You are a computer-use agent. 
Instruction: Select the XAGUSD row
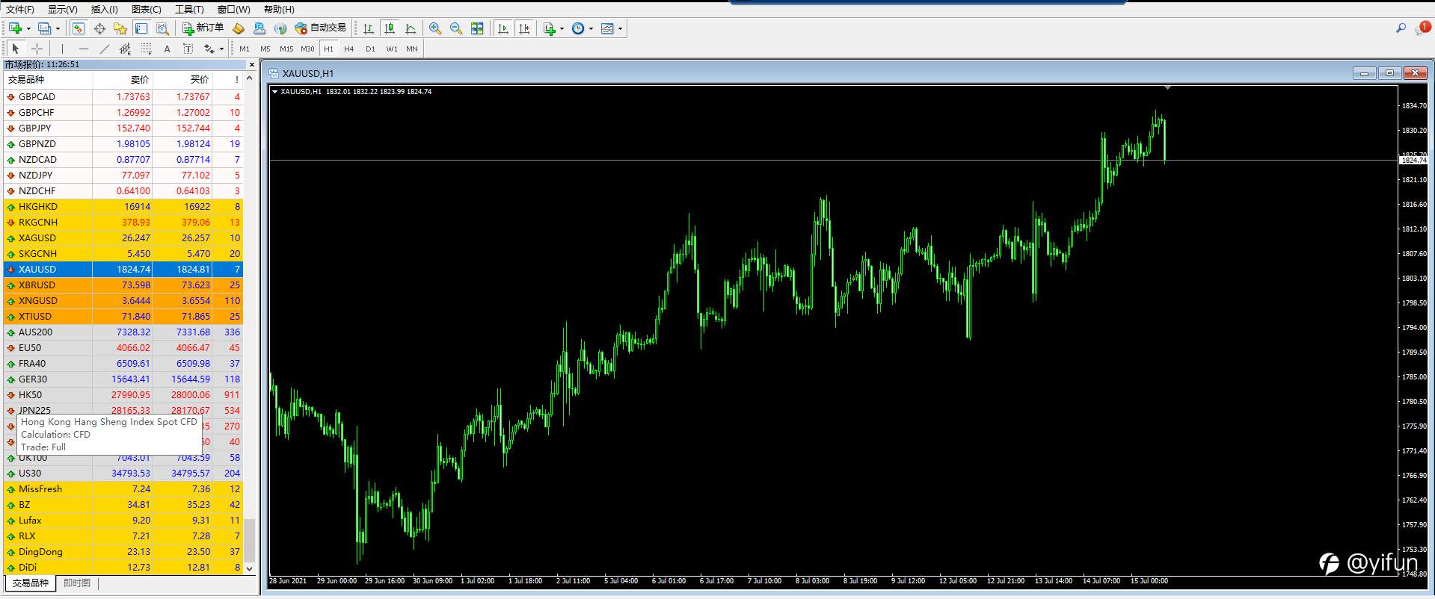tap(123, 238)
